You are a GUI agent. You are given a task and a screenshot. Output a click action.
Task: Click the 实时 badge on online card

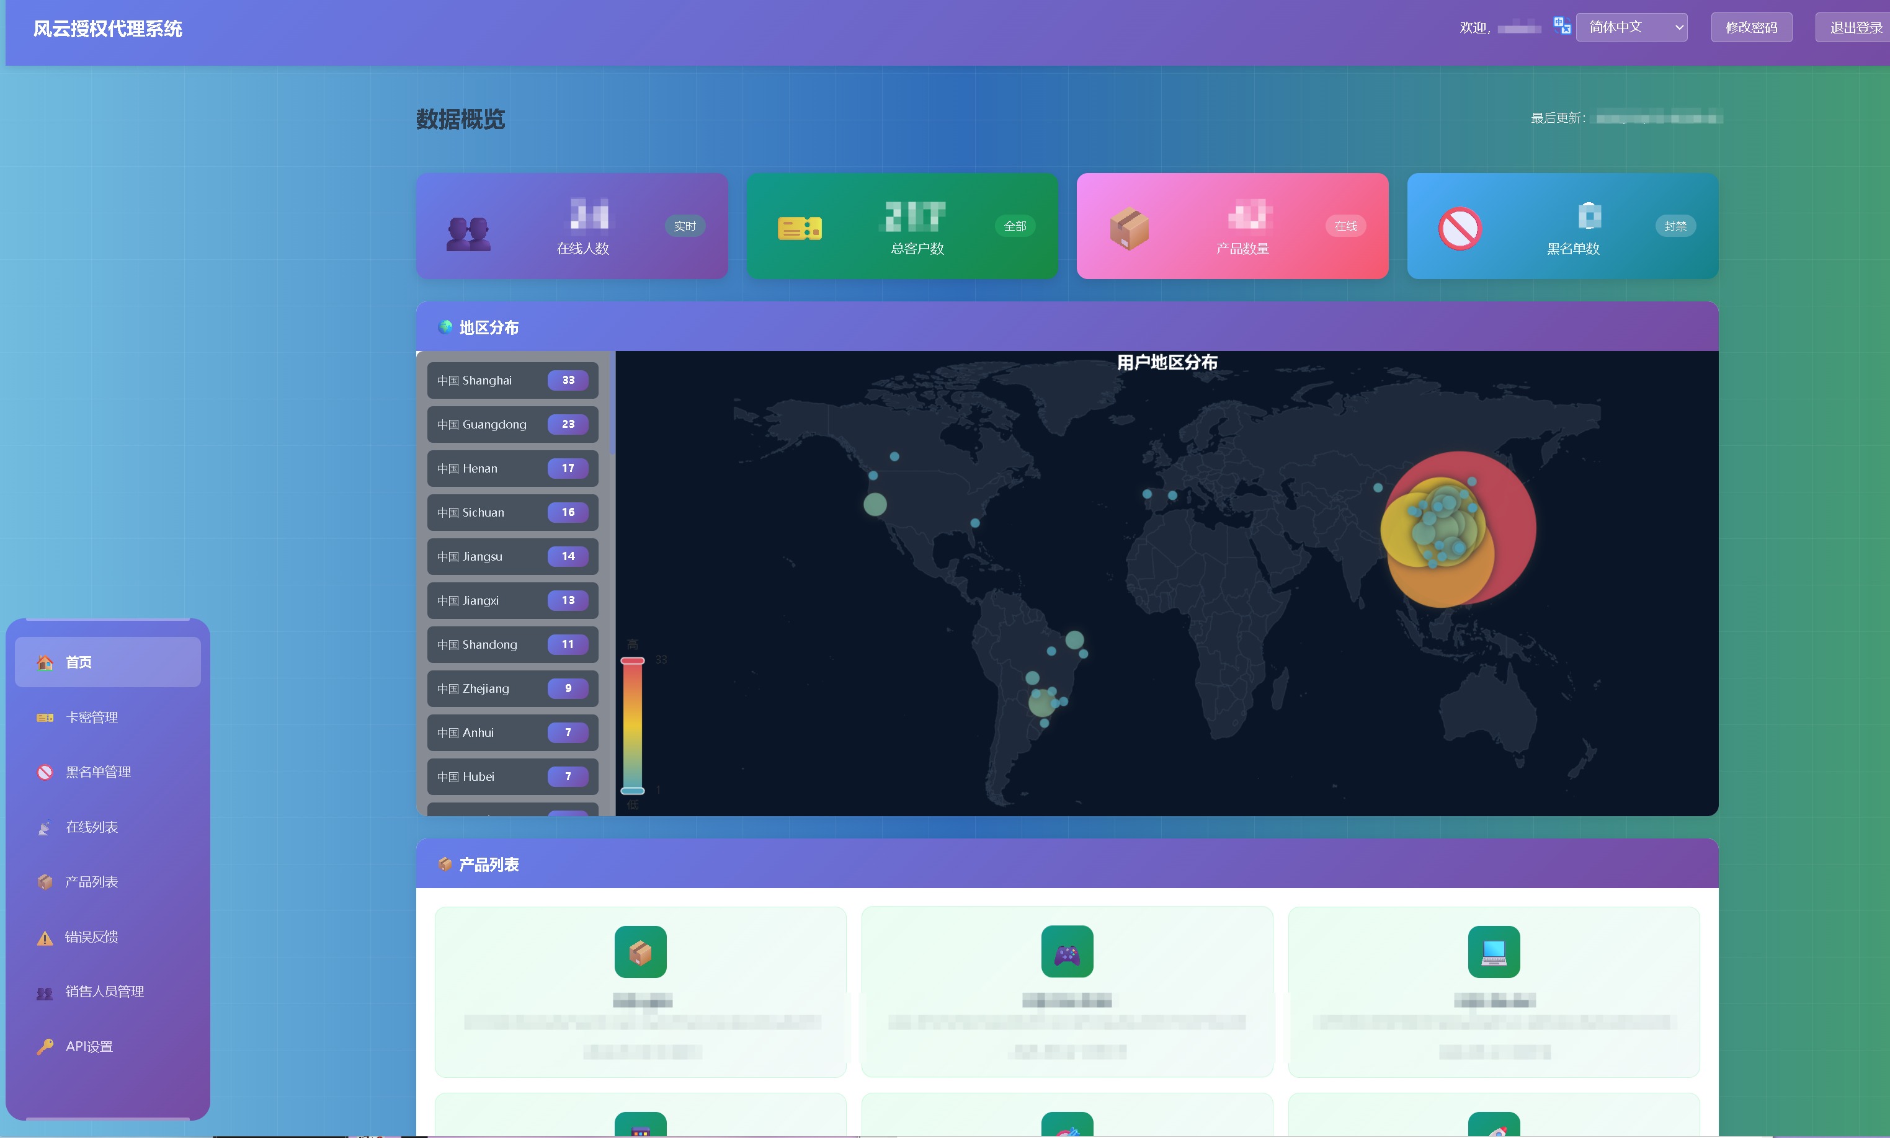tap(684, 226)
